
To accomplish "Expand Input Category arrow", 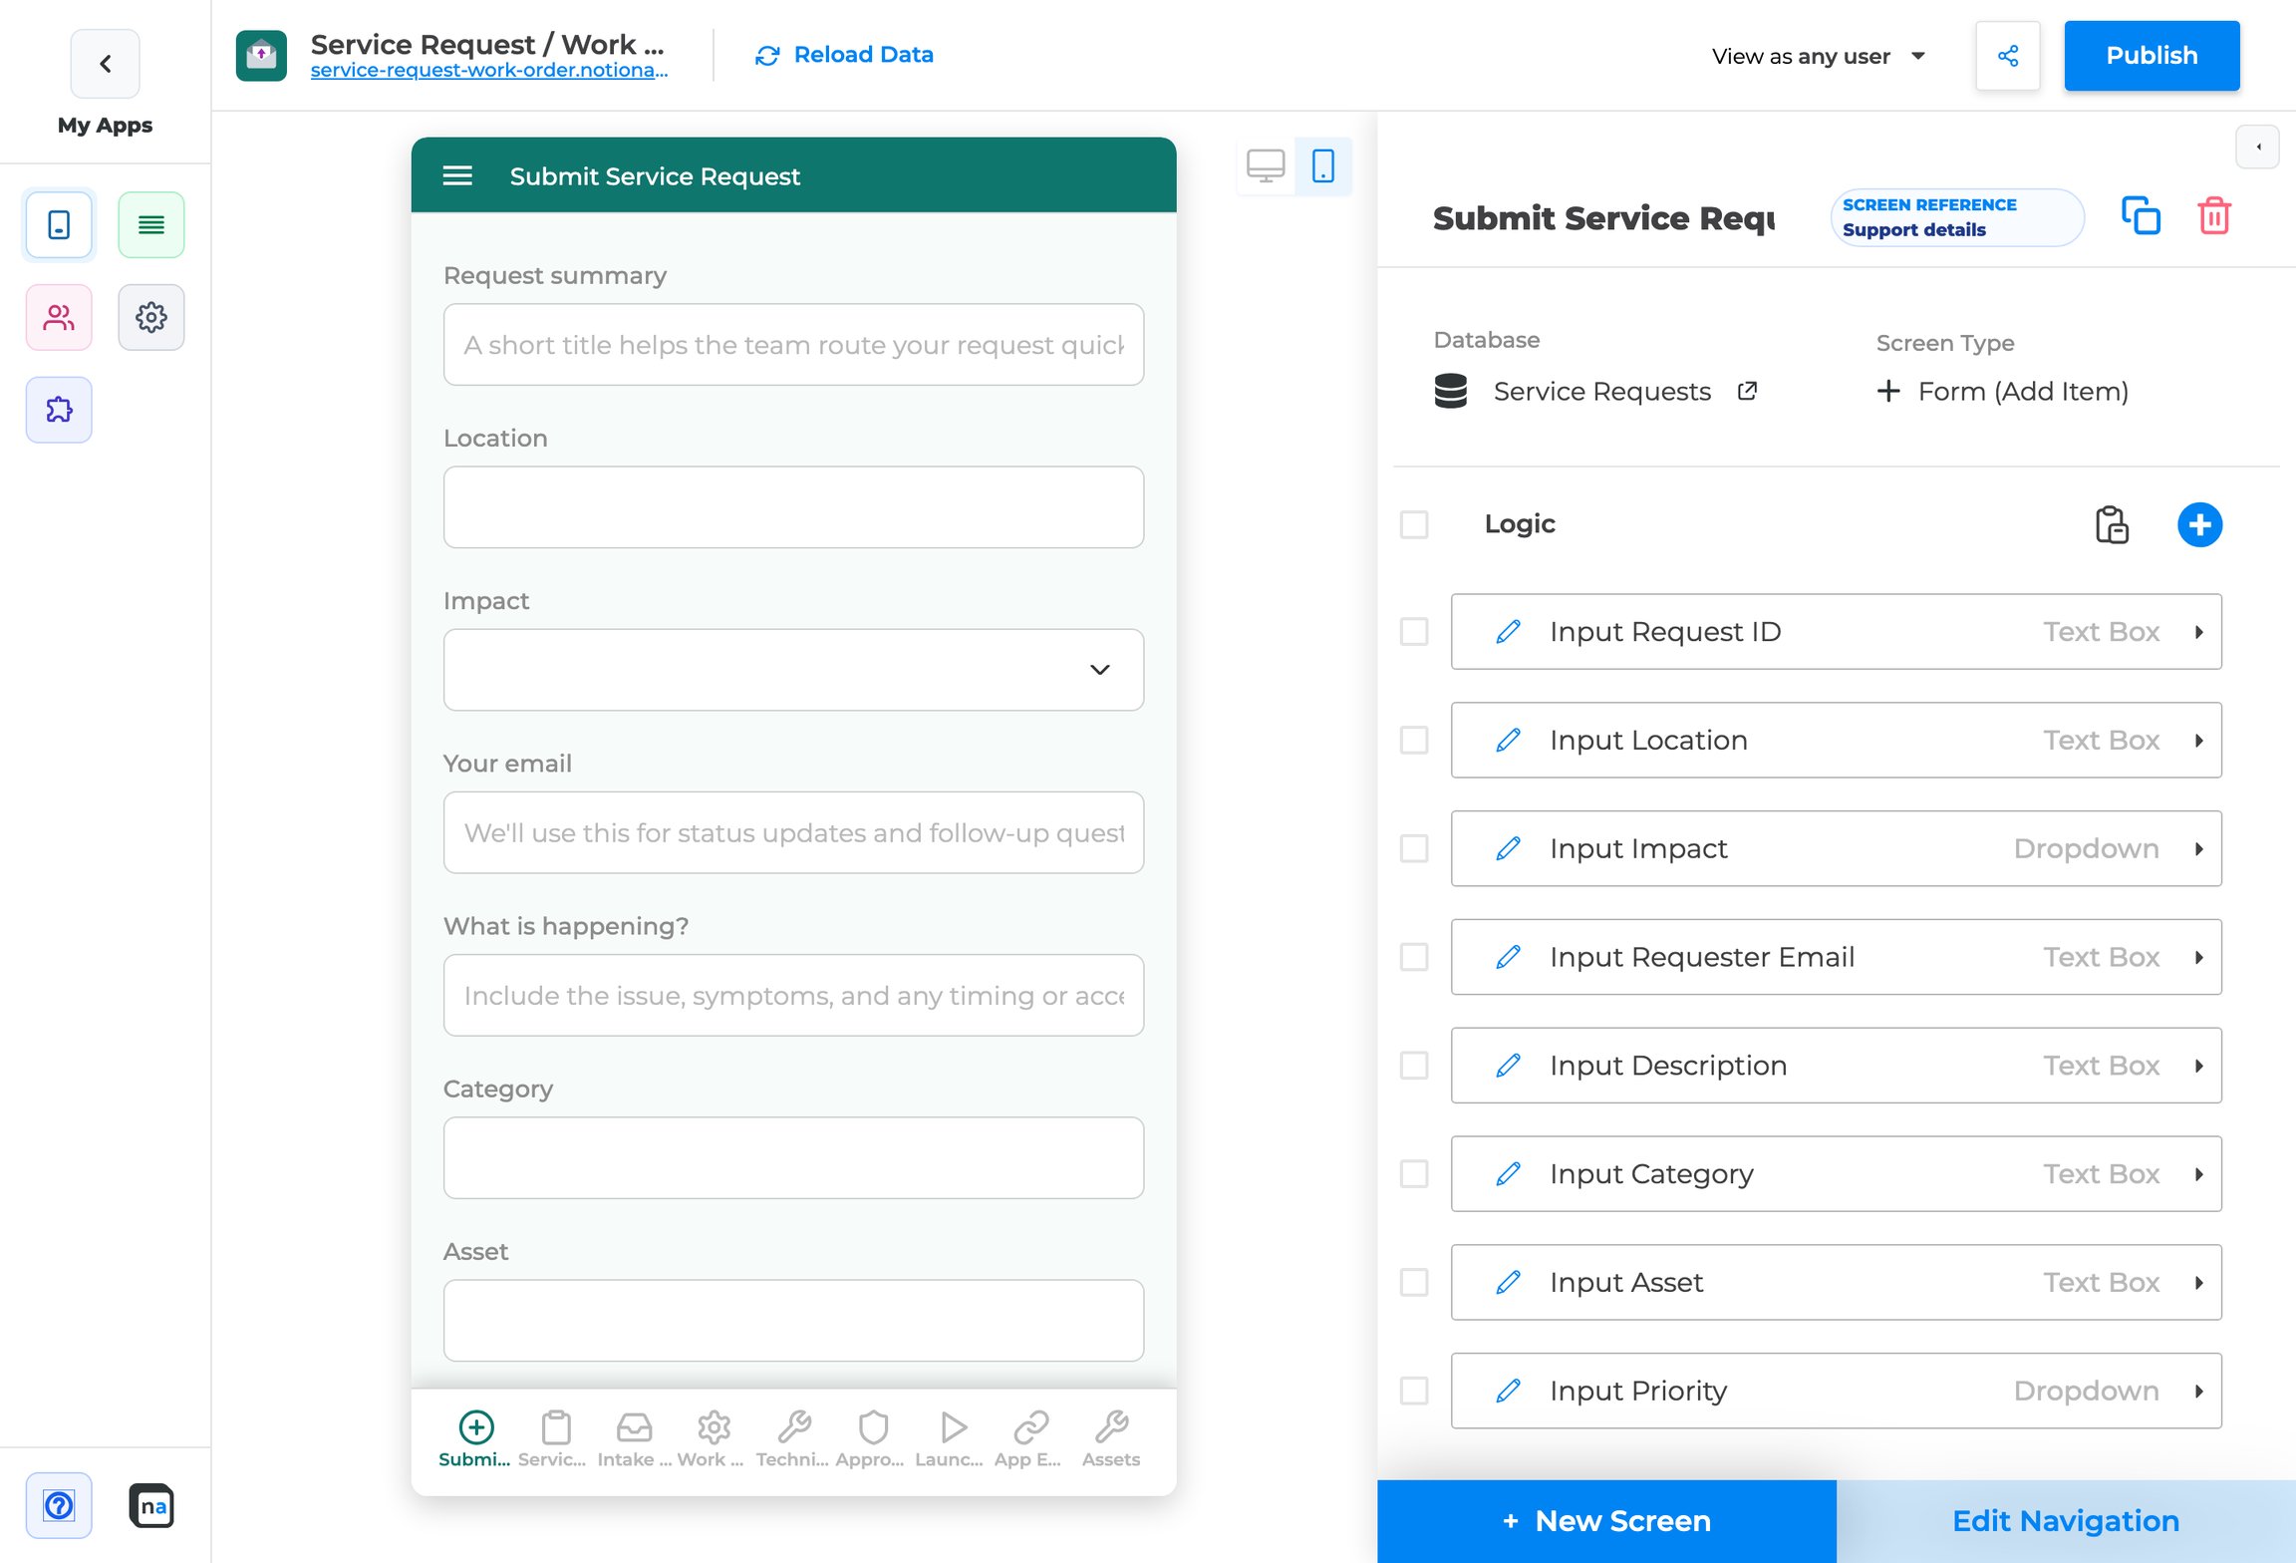I will pyautogui.click(x=2198, y=1174).
